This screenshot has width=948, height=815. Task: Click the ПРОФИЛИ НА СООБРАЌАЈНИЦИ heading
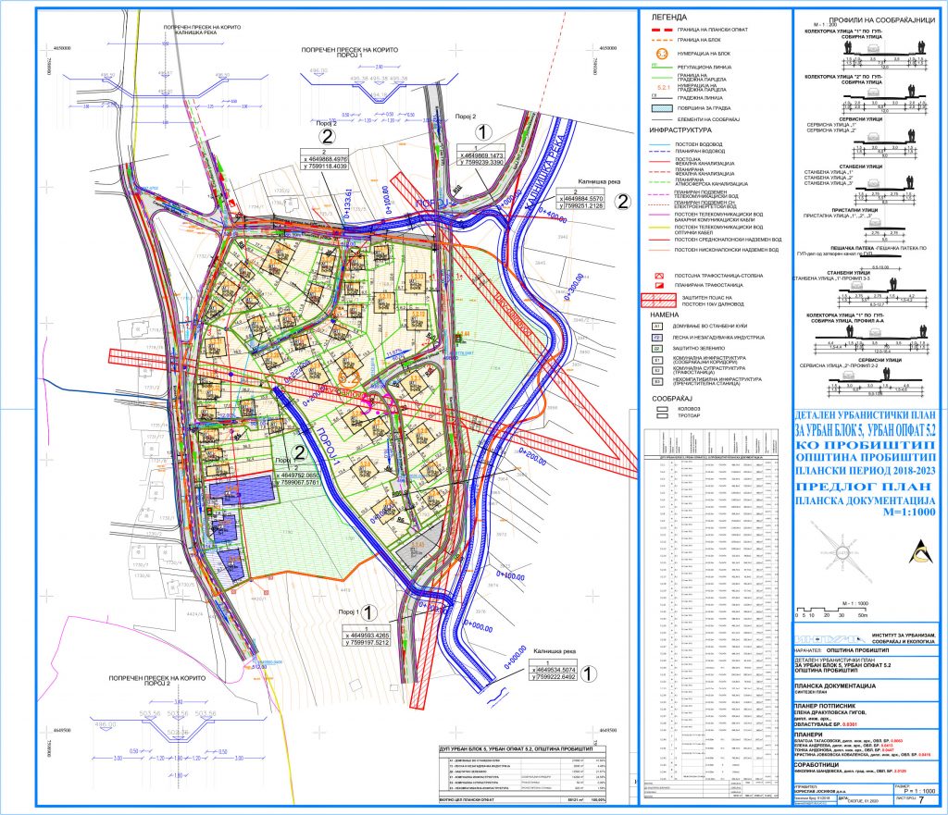pyautogui.click(x=882, y=20)
